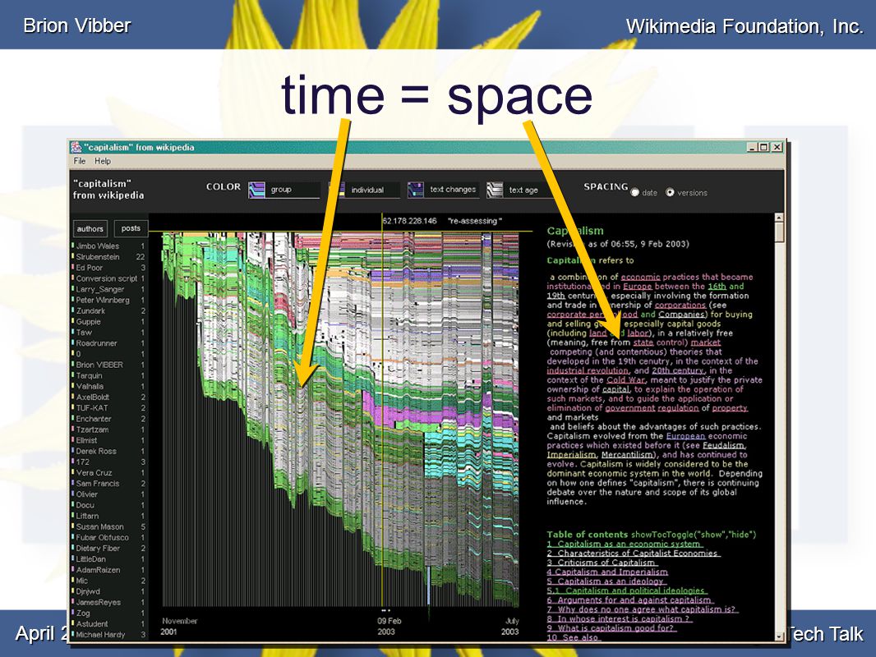Switch to the authors tab

(x=90, y=228)
